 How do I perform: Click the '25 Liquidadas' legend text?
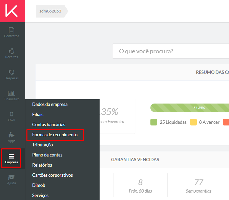[x=173, y=122]
